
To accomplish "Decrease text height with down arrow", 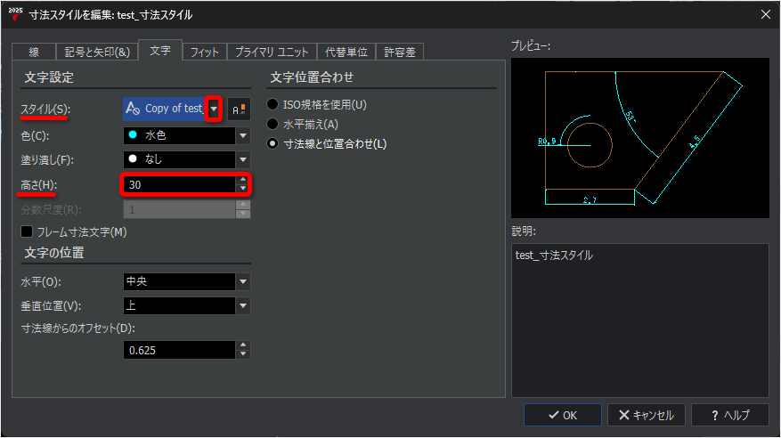I will [242, 189].
